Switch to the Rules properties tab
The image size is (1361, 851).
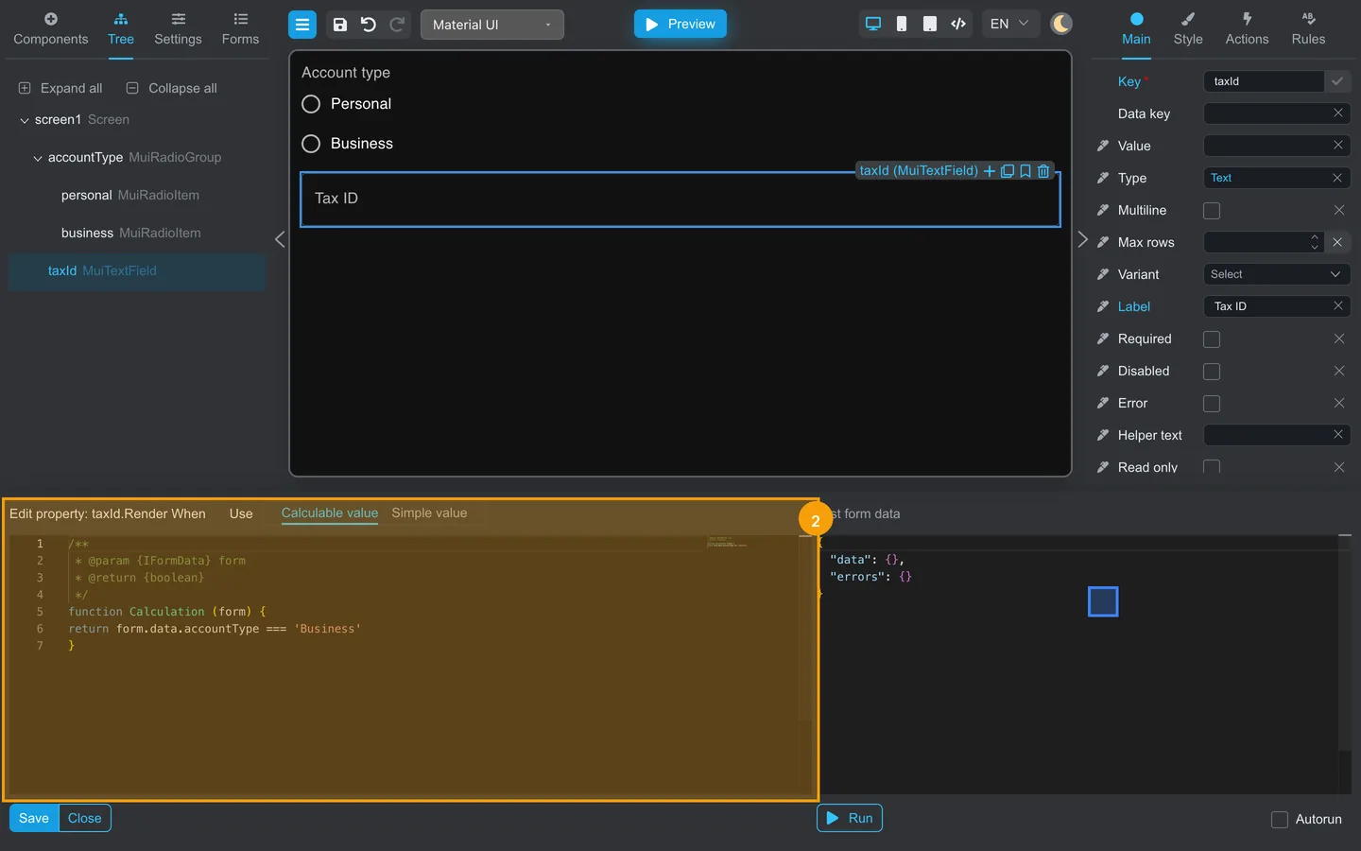(1308, 29)
